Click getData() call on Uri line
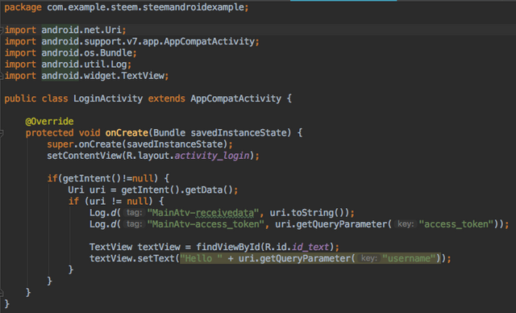The width and height of the screenshot is (516, 313). (209, 190)
